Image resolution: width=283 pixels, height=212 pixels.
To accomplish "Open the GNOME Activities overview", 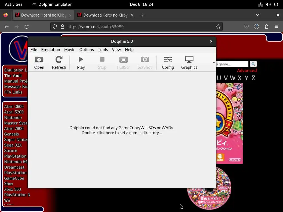I will pyautogui.click(x=14, y=4).
